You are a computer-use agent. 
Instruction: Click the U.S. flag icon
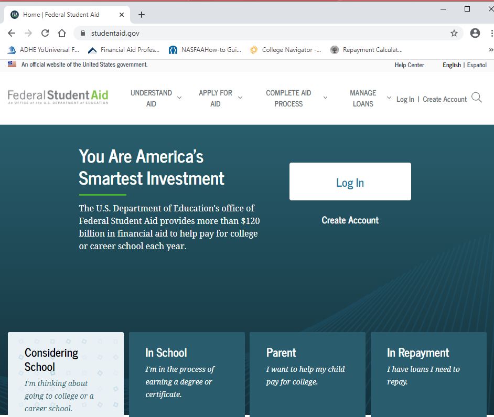(12, 63)
